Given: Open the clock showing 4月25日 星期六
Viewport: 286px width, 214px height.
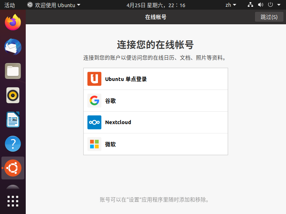Looking at the screenshot, I should (x=156, y=5).
